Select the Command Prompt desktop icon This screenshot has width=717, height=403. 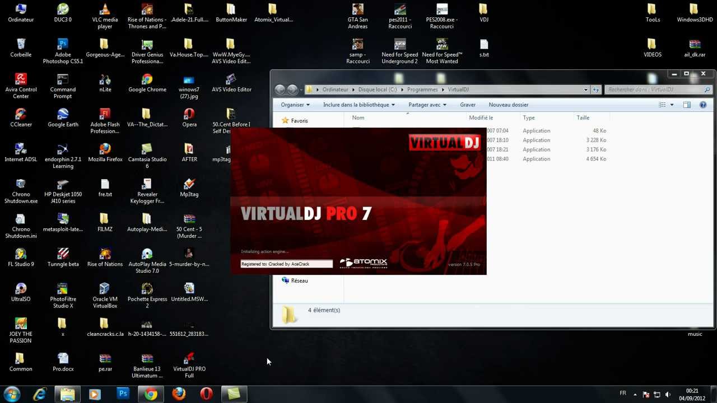(63, 86)
